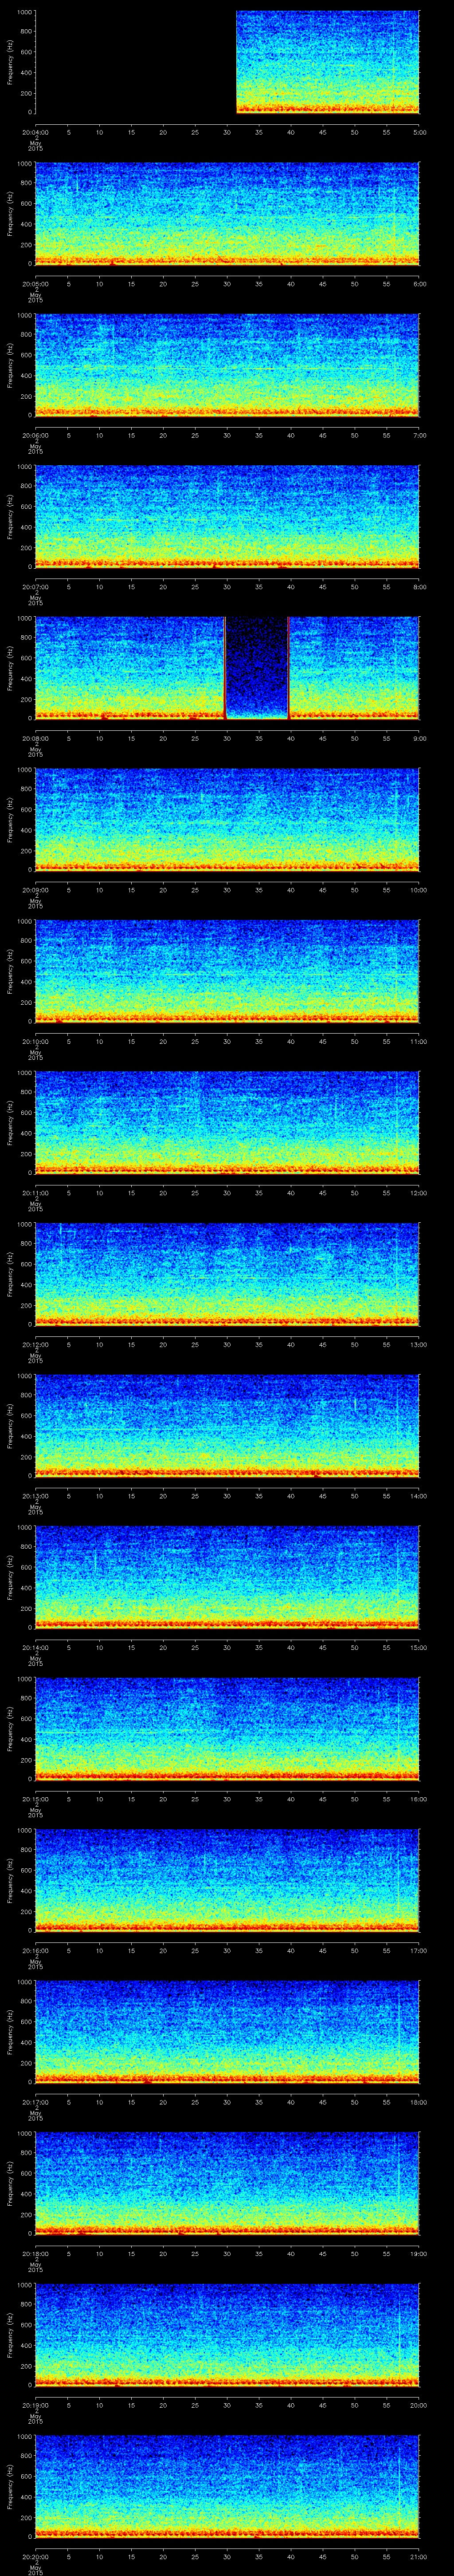Screen dimensions: 454x2576
Task: Click the 20:15:00 start time label
Action: coord(35,1799)
